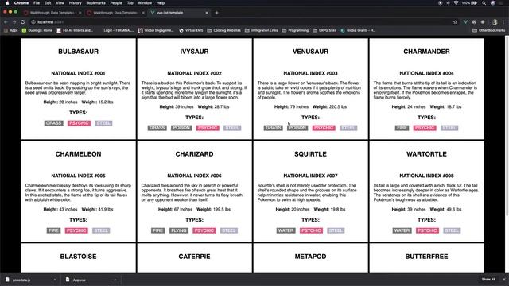This screenshot has height=286, width=509.
Task: Click Charmander's FIRE type badge
Action: click(402, 128)
